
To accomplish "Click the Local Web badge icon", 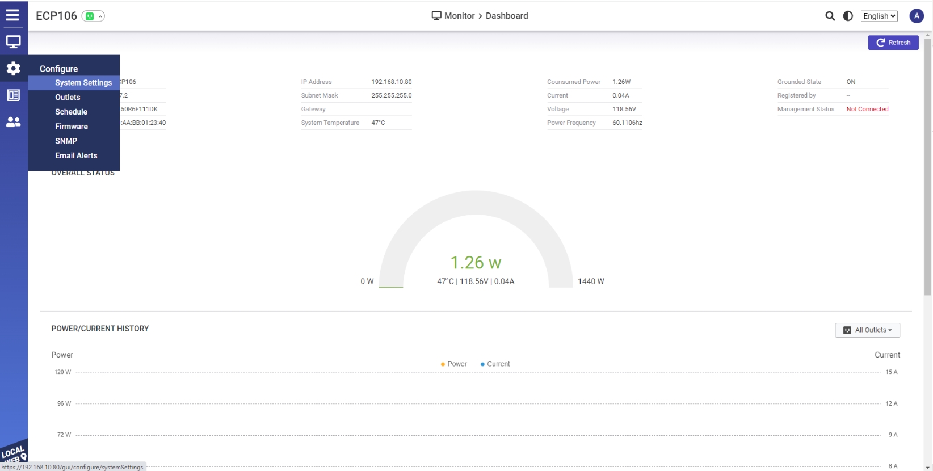I will coord(14,453).
